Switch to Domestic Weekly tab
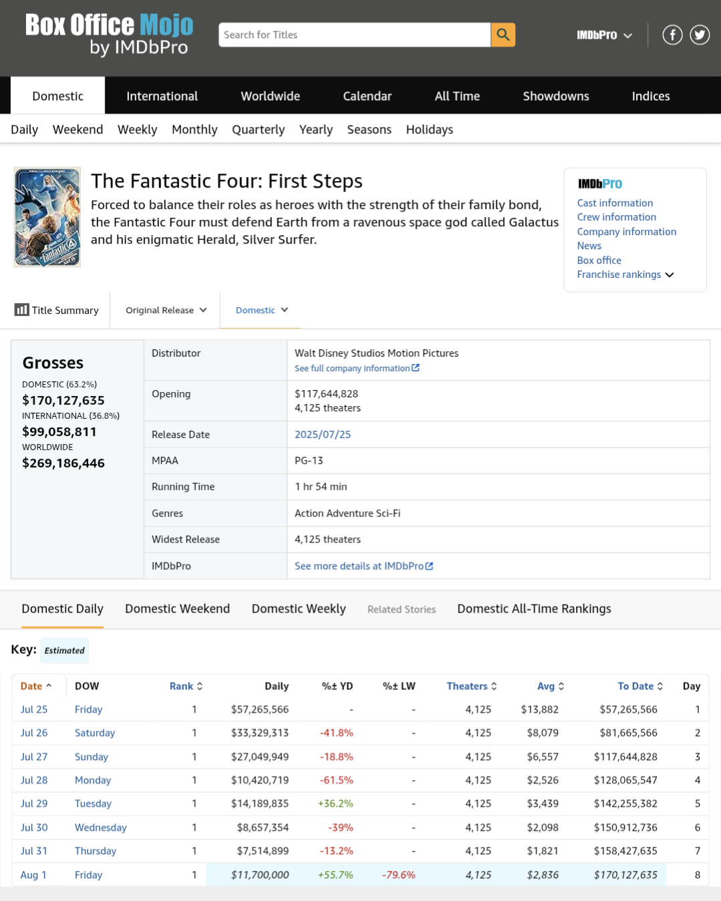Viewport: 721px width, 901px height. click(299, 609)
